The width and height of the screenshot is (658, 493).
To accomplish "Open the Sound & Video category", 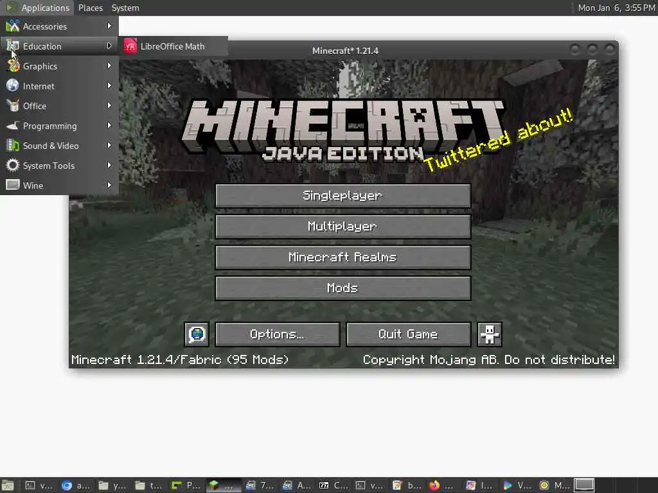I will click(x=59, y=146).
